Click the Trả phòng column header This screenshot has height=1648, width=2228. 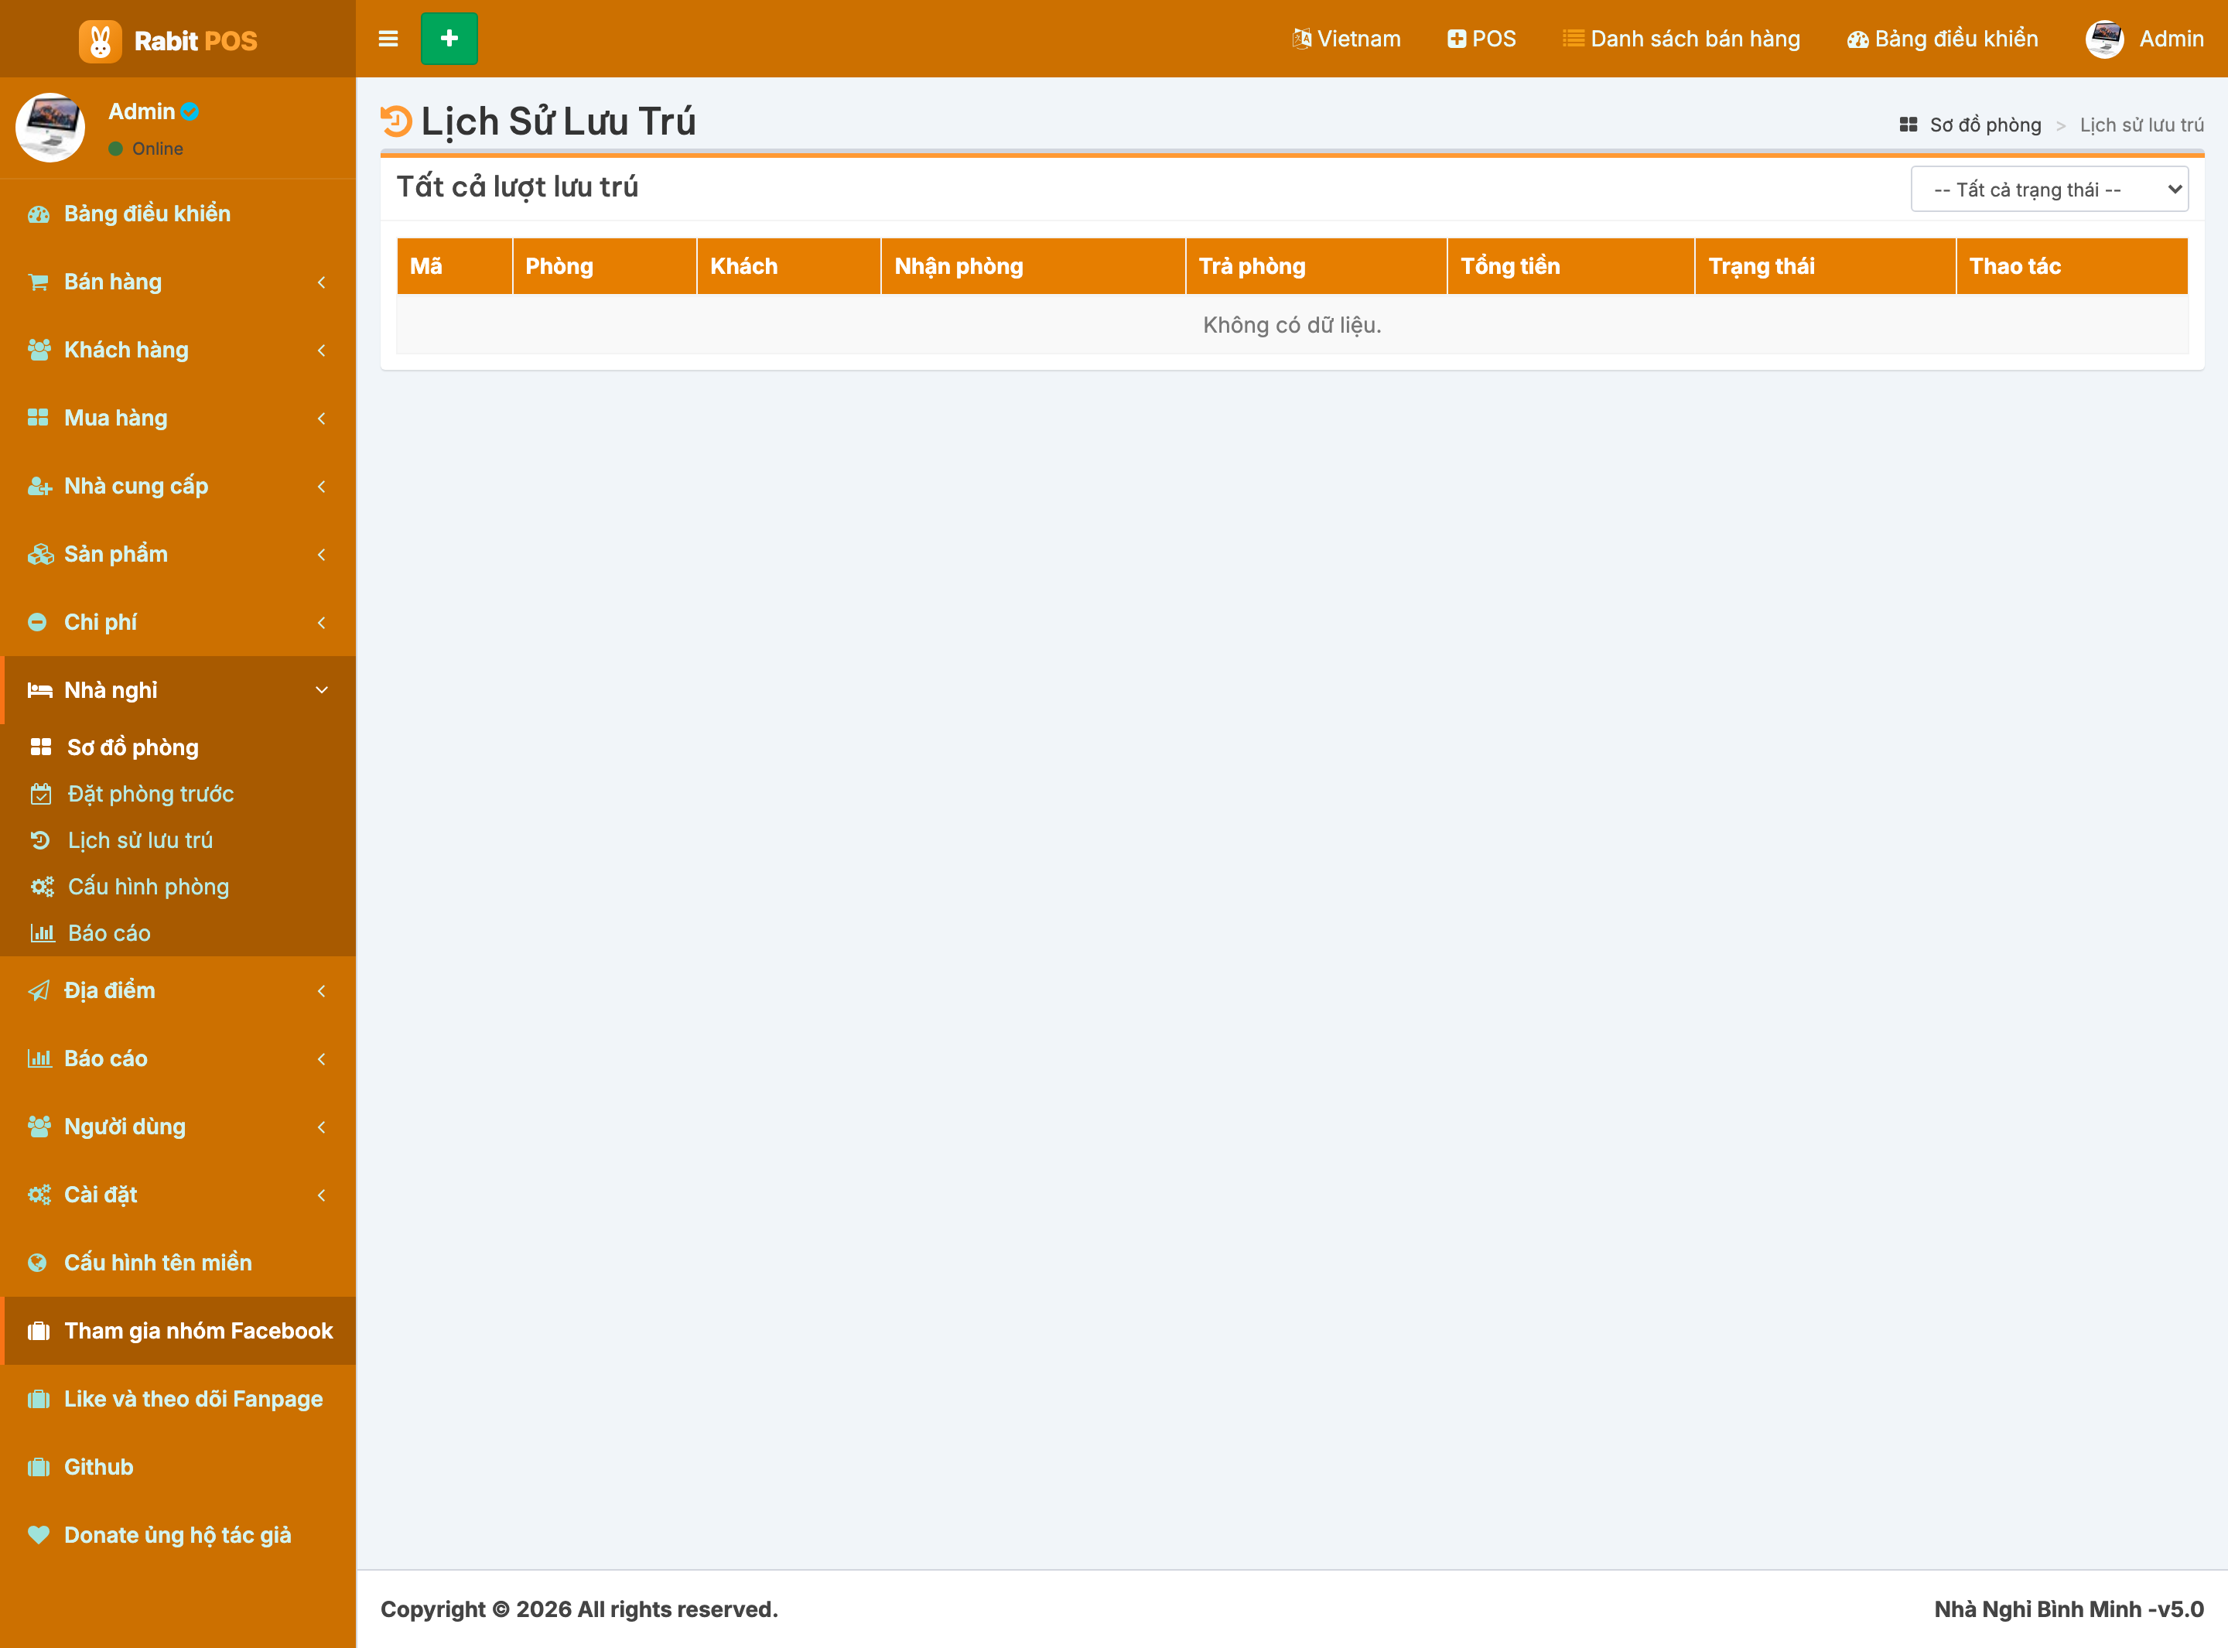pyautogui.click(x=1315, y=266)
